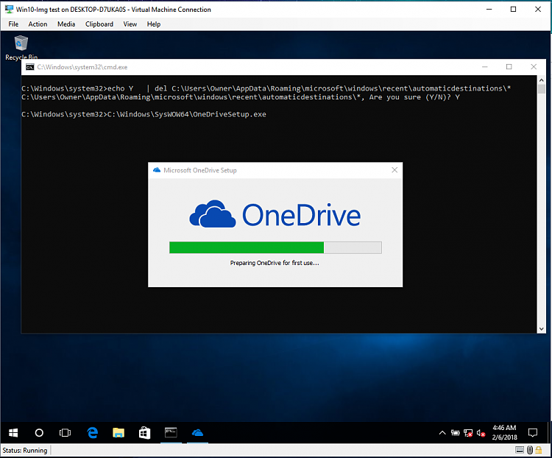Close the Microsoft OneDrive Setup dialog

tap(394, 170)
